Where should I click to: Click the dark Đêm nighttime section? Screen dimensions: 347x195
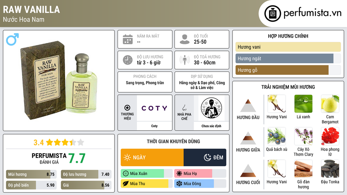[x=205, y=157]
